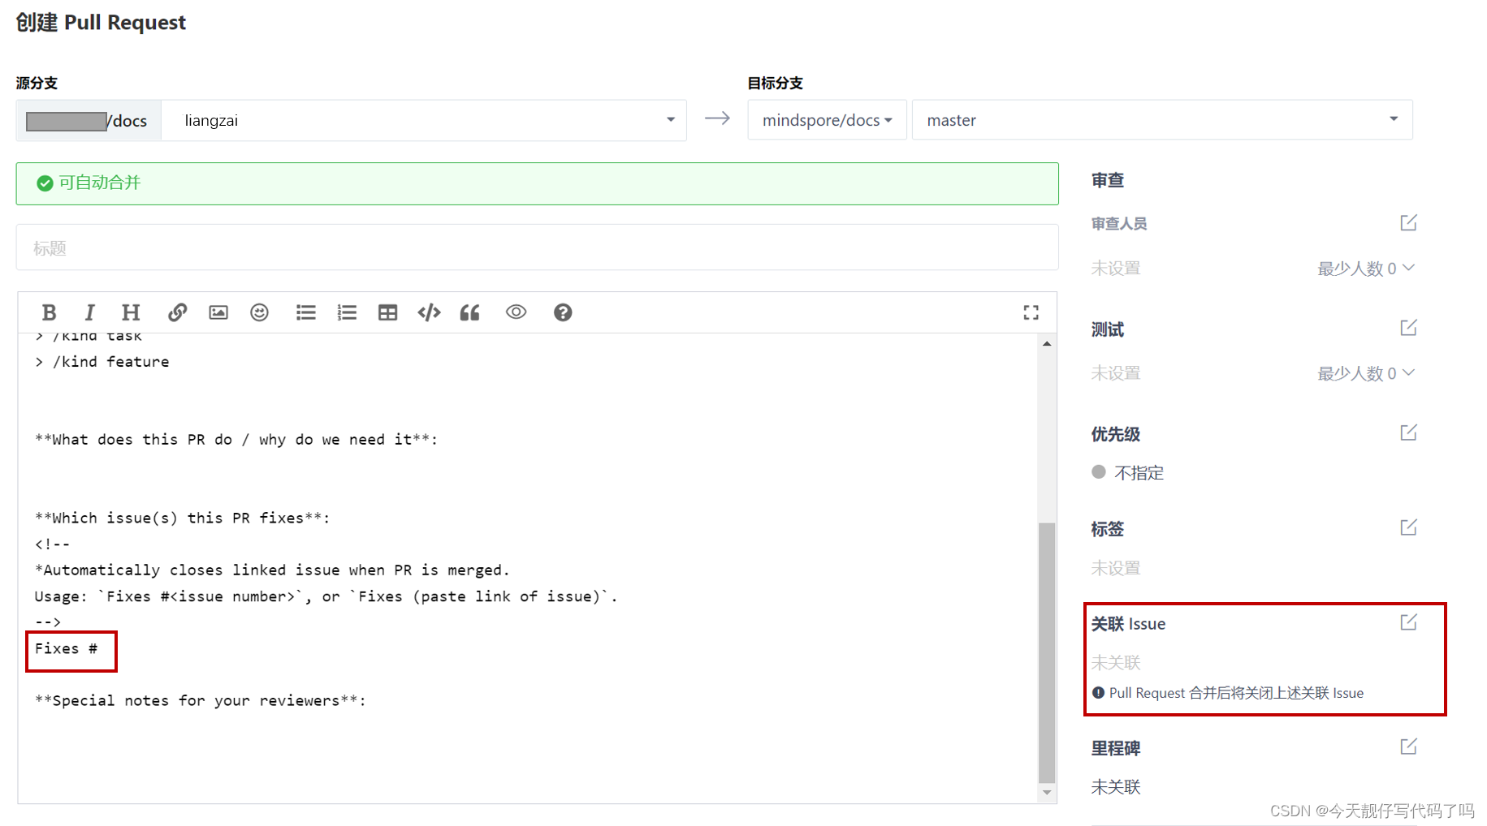The height and width of the screenshot is (826, 1487).
Task: Insert an image into the description
Action: click(218, 312)
